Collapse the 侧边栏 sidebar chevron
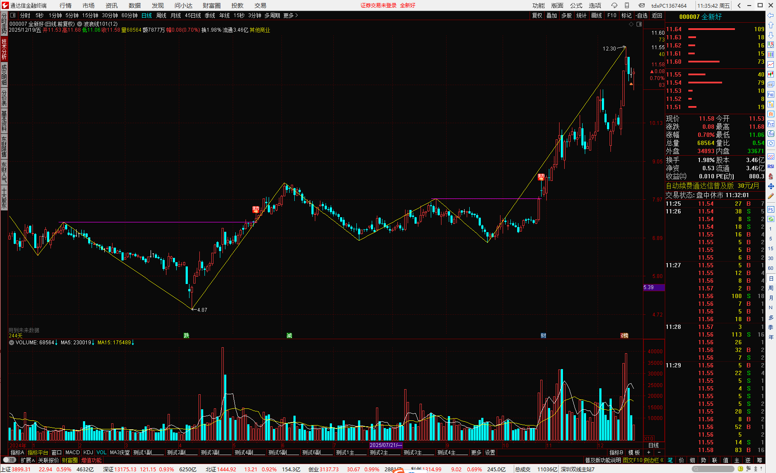The height and width of the screenshot is (473, 776). point(662,460)
